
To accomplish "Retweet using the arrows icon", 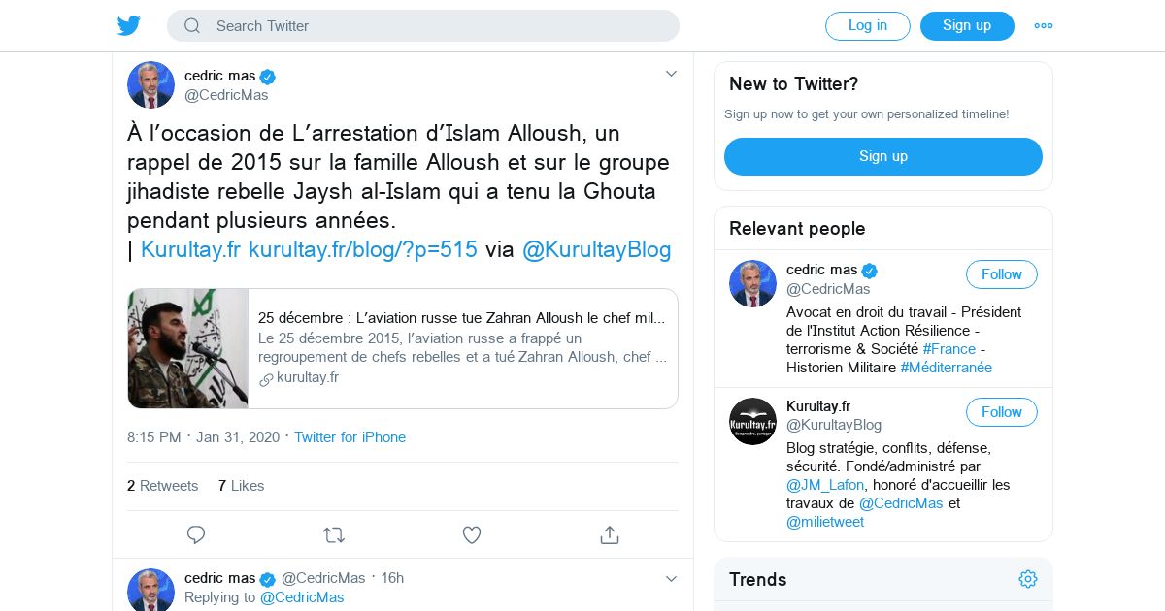I will tap(334, 534).
